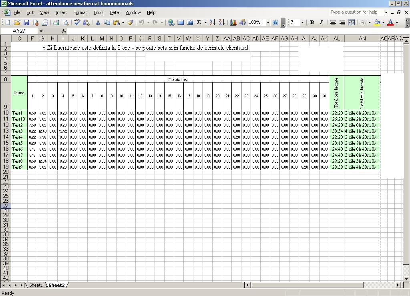Switch to the Sheet1 tab
410x296 pixels.
coord(36,285)
